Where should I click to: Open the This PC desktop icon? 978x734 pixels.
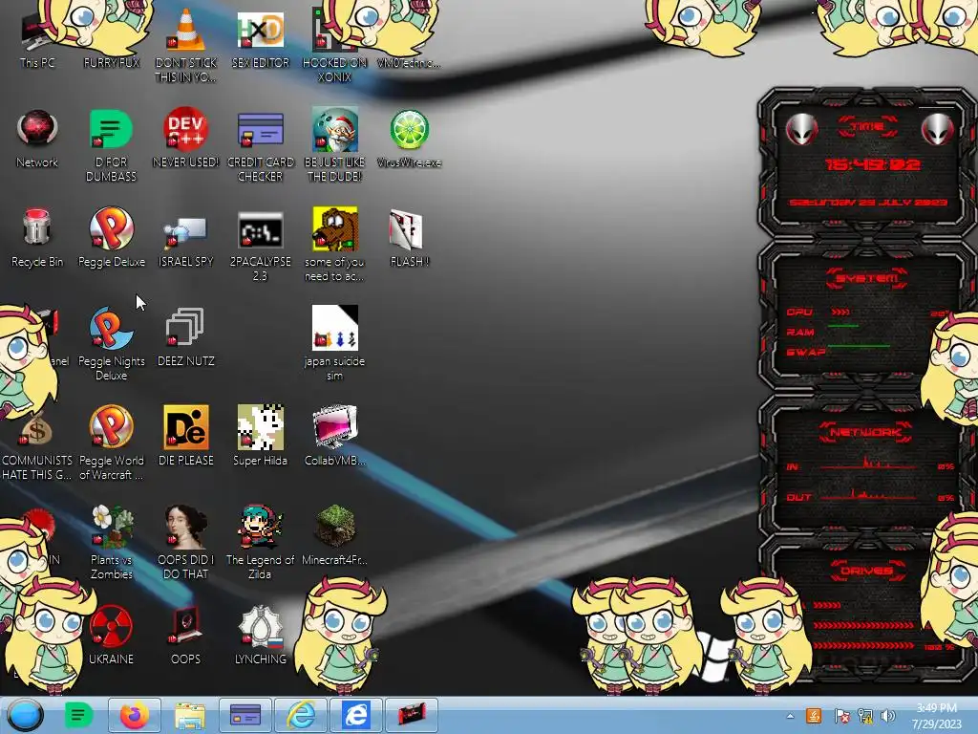pyautogui.click(x=37, y=40)
